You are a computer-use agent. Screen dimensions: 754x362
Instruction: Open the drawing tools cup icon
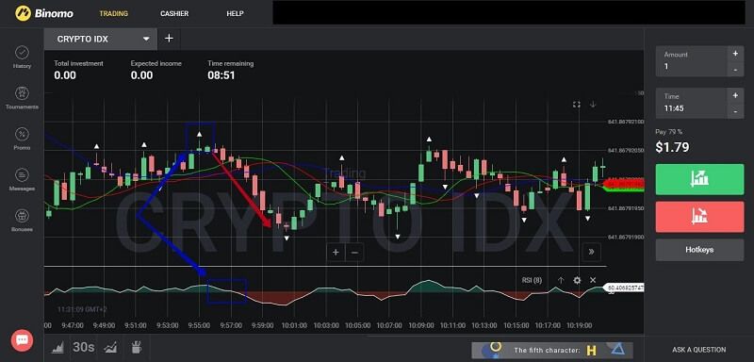137,347
